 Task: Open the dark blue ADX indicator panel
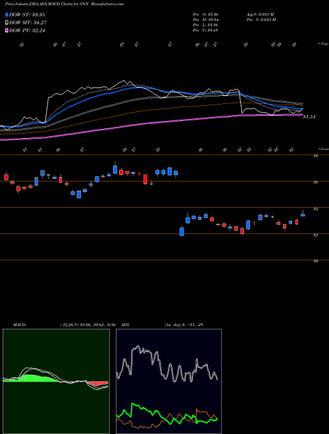coord(168,381)
